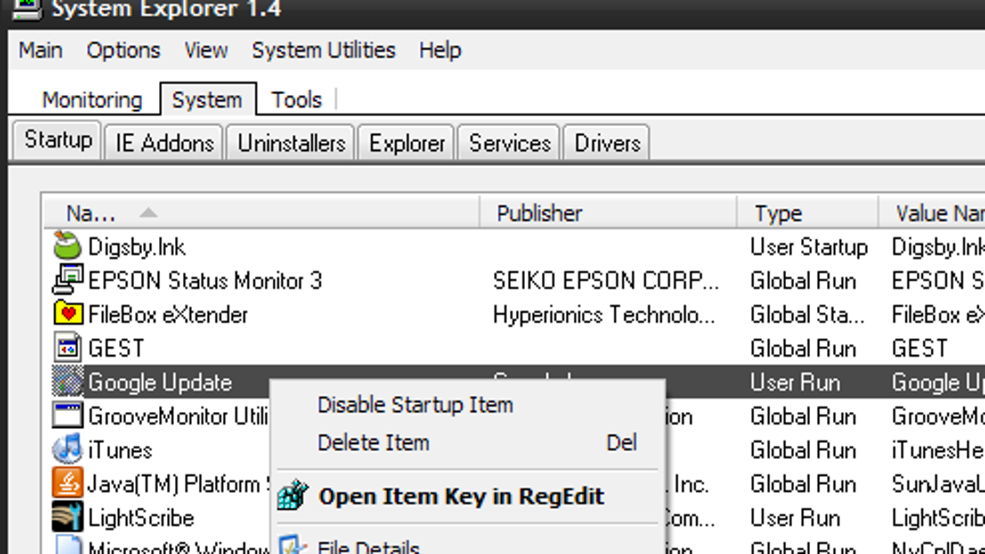This screenshot has width=985, height=554.
Task: Click the Global Sta... type cell
Action: [x=807, y=315]
